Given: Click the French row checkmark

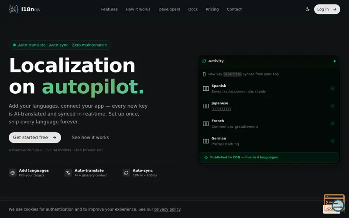Looking at the screenshot, I should coord(332,123).
